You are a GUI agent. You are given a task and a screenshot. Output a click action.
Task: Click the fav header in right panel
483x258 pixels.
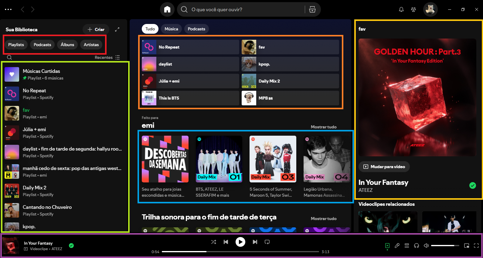(x=362, y=29)
